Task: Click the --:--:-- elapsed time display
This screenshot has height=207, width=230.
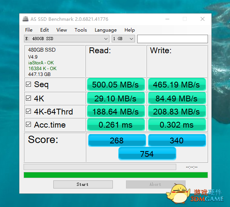Action: 192,167
